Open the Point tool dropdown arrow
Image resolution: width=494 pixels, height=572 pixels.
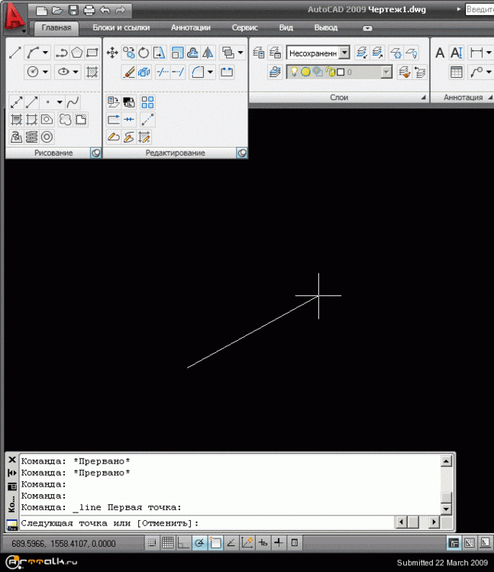(x=60, y=102)
